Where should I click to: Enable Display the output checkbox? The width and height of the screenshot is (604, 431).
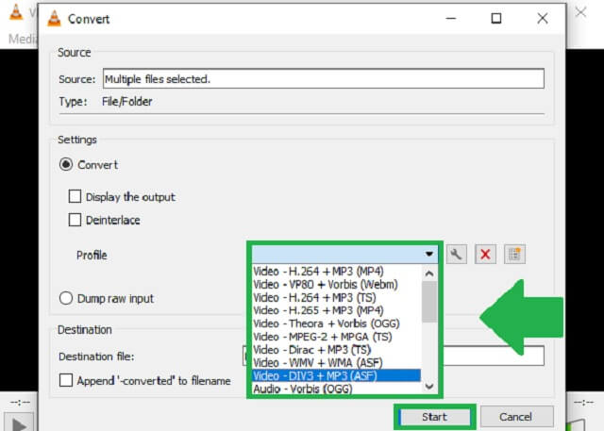[75, 197]
